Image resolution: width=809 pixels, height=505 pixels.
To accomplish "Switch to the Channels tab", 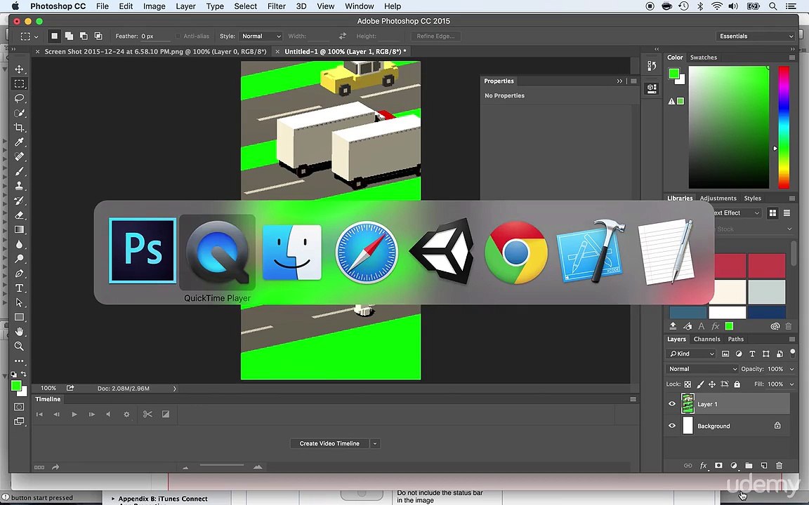I will click(706, 339).
